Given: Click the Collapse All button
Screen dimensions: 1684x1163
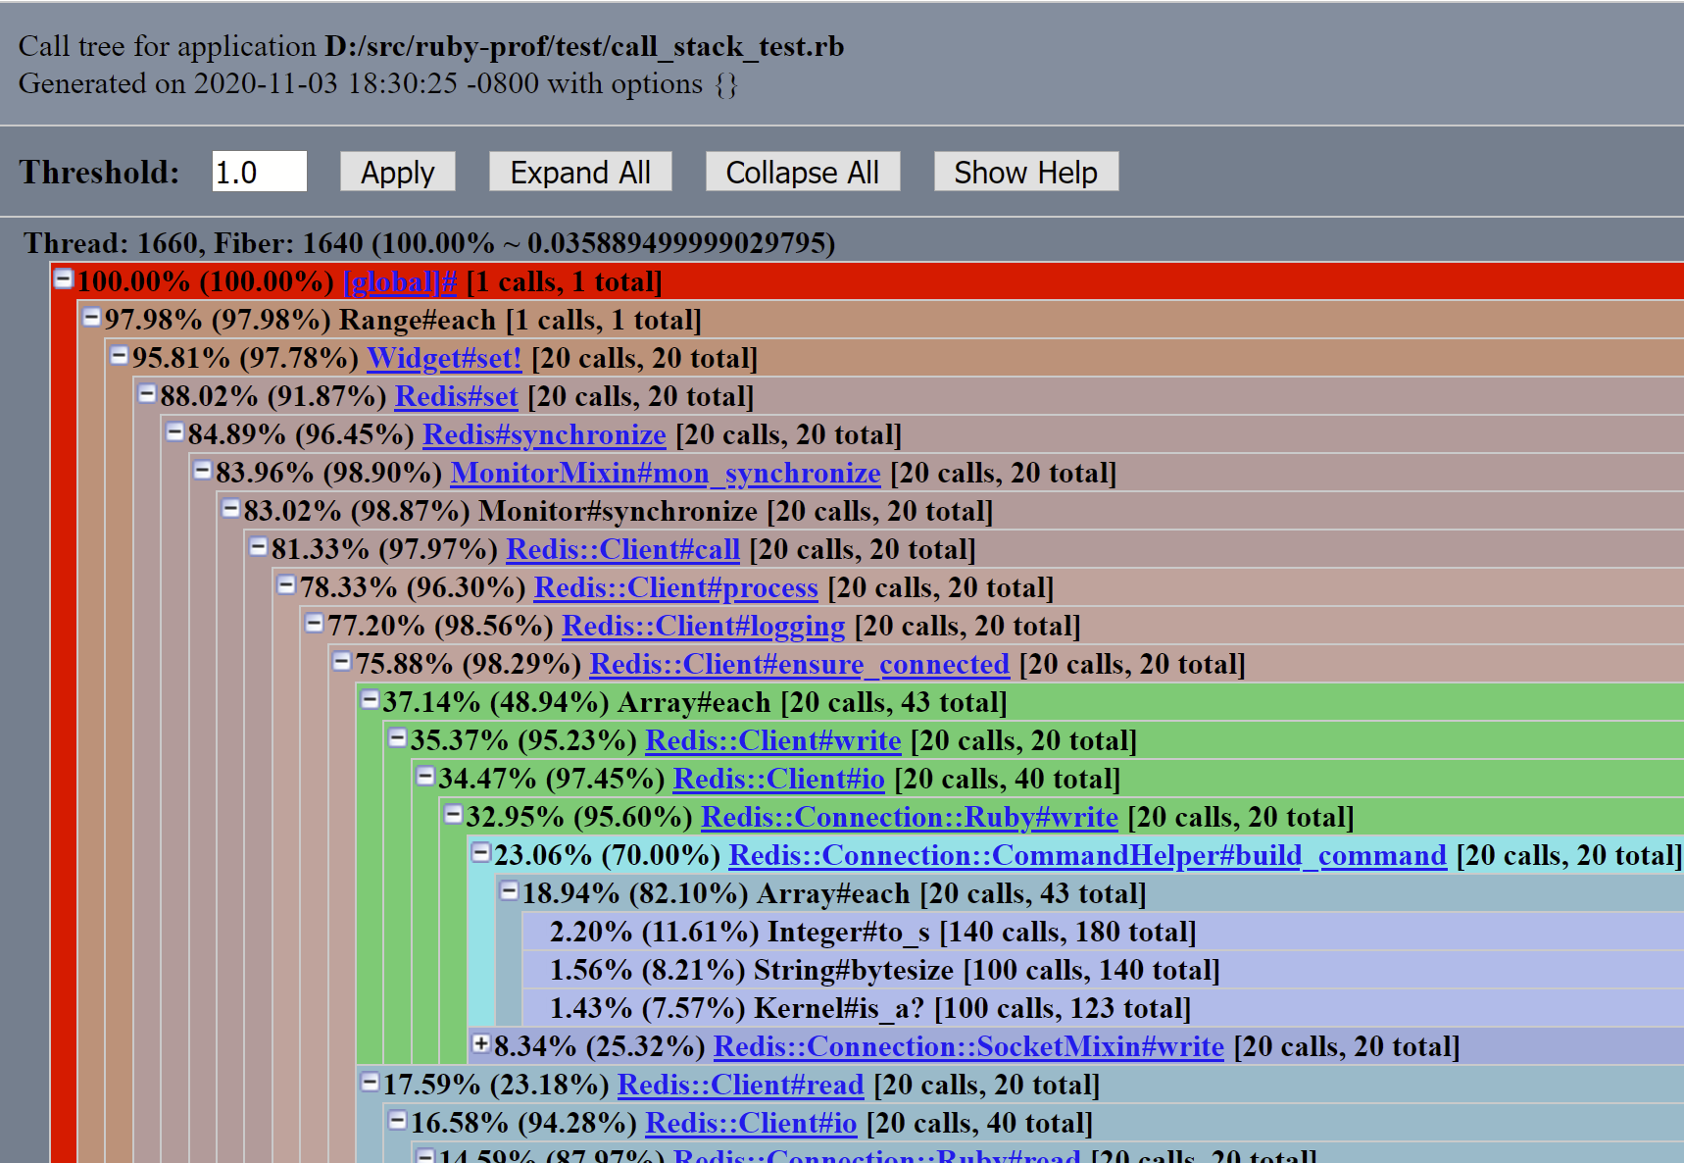Looking at the screenshot, I should click(802, 172).
